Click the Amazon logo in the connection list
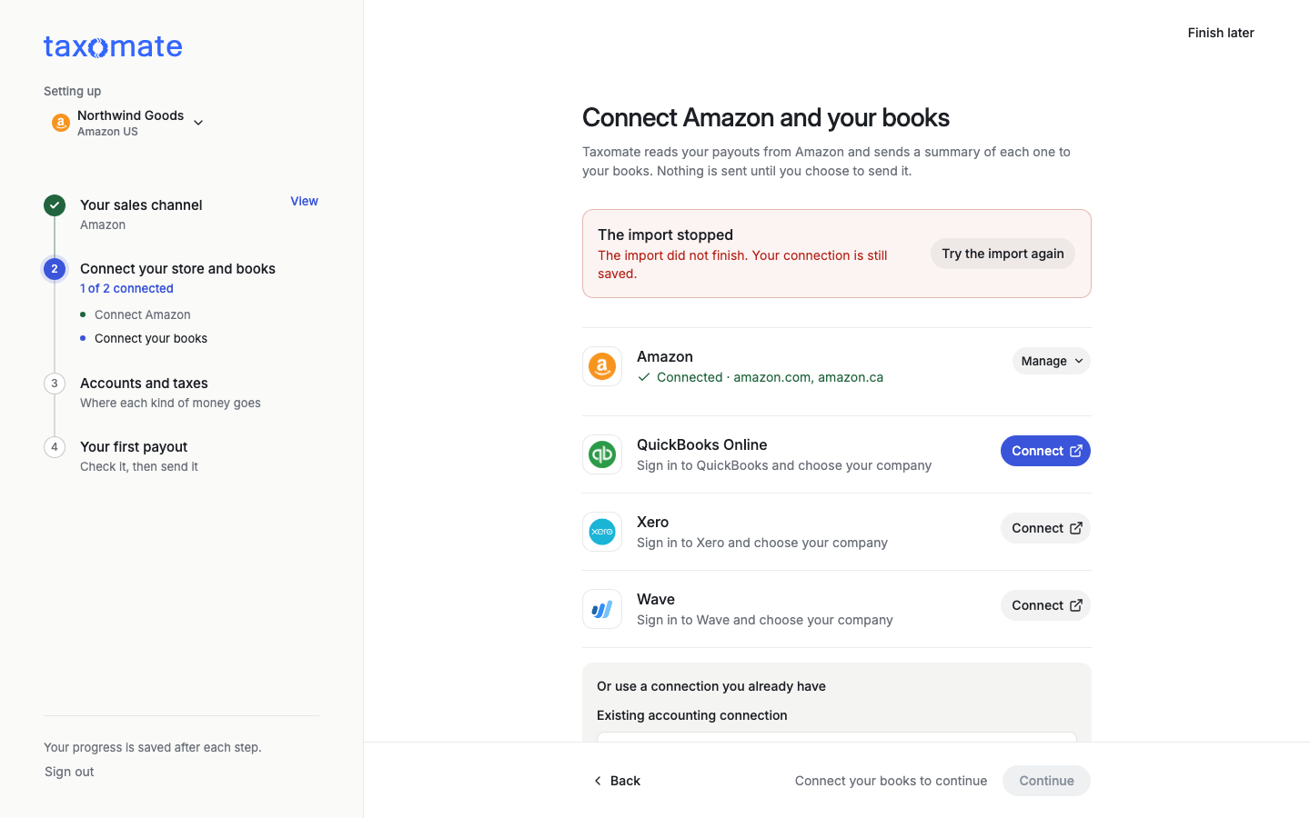Viewport: 1310px width, 818px height. tap(602, 366)
